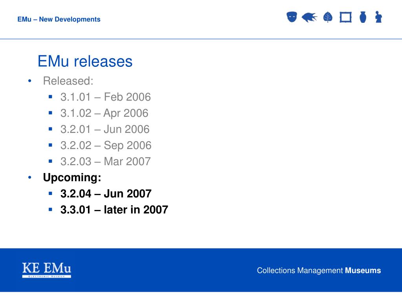Click the vase icon in header
This screenshot has height=302, width=402.
click(363, 17)
